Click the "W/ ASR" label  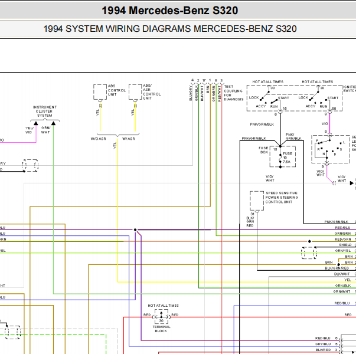pyautogui.click(x=129, y=139)
